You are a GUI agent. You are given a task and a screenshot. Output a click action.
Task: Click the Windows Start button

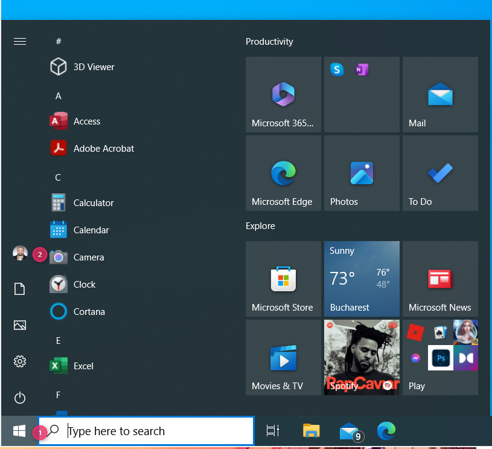[19, 431]
